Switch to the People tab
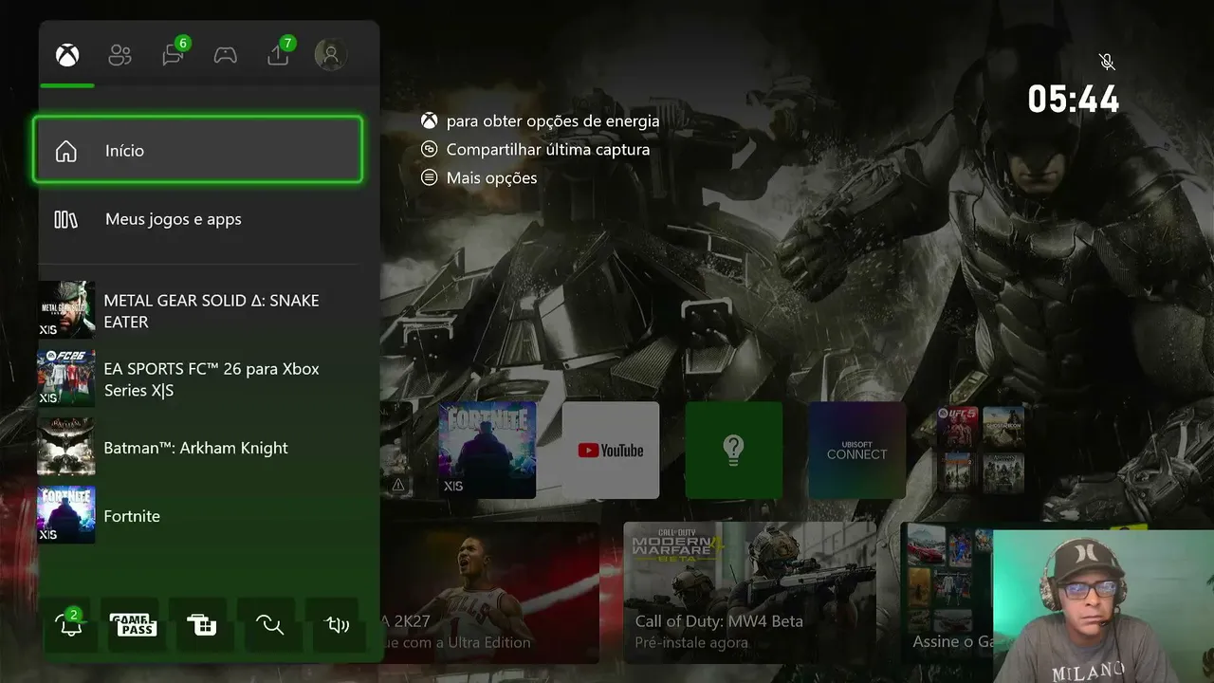Viewport: 1214px width, 683px height. (x=120, y=55)
